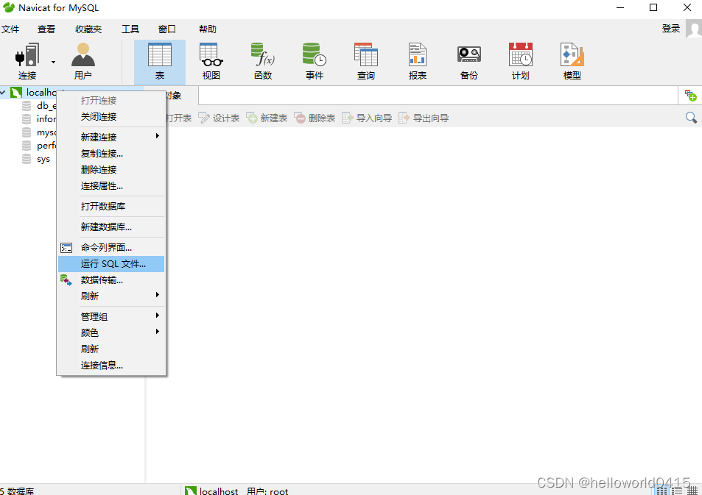
Task: Select the 计划 (Schedule) toolbar icon
Action: (x=520, y=61)
